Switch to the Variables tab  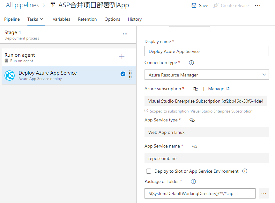click(61, 19)
